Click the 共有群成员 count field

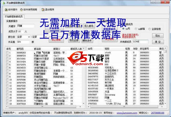(x=140, y=42)
